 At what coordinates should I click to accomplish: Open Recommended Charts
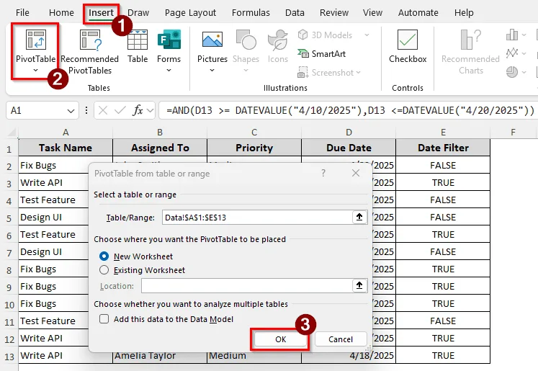tap(470, 51)
